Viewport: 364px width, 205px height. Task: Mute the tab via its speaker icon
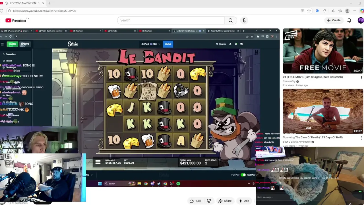[6, 3]
